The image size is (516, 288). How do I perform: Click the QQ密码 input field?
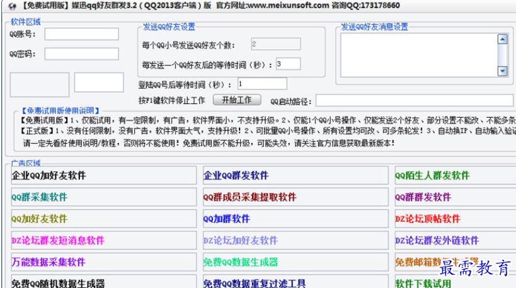[82, 54]
